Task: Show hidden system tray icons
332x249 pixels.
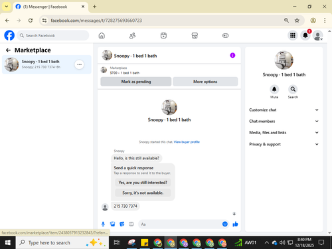Action: click(x=267, y=243)
